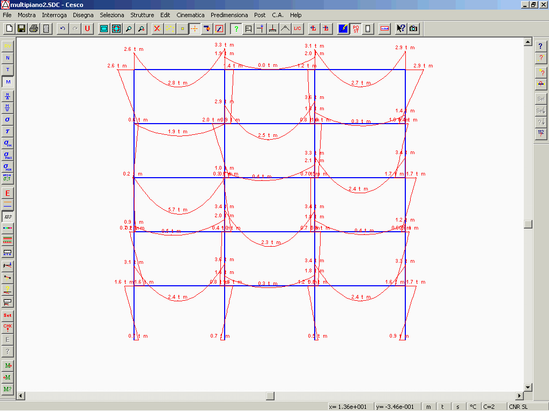
Task: Click the CHK check button
Action: (x=8, y=327)
